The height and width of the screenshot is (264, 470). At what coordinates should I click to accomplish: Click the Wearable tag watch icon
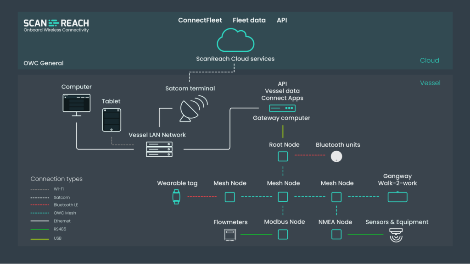[x=176, y=197]
